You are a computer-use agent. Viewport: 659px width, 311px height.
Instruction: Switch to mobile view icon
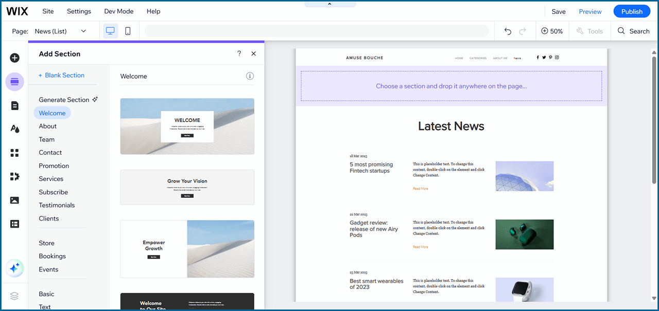pos(128,31)
